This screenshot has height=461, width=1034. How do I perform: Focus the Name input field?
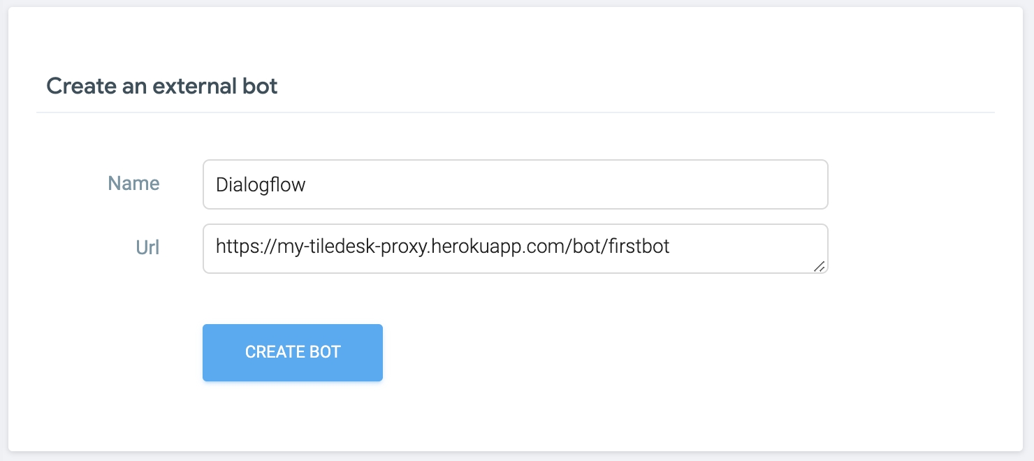point(516,184)
